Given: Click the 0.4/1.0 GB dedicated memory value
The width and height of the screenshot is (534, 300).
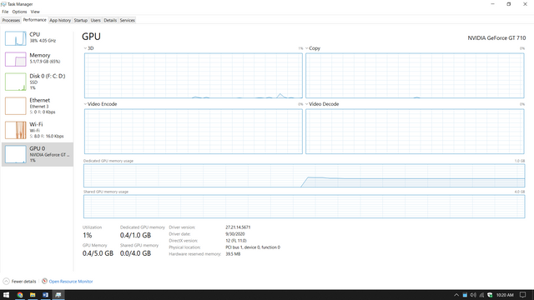Looking at the screenshot, I should pyautogui.click(x=135, y=235).
